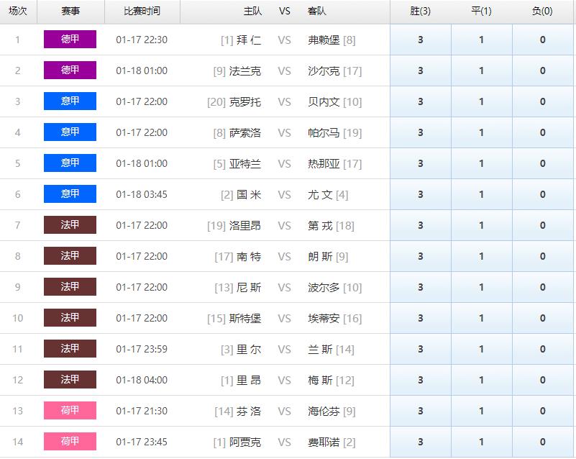The image size is (576, 459).
Task: Click the 法甲 tag for 洛里昂 match
Action: (x=70, y=224)
